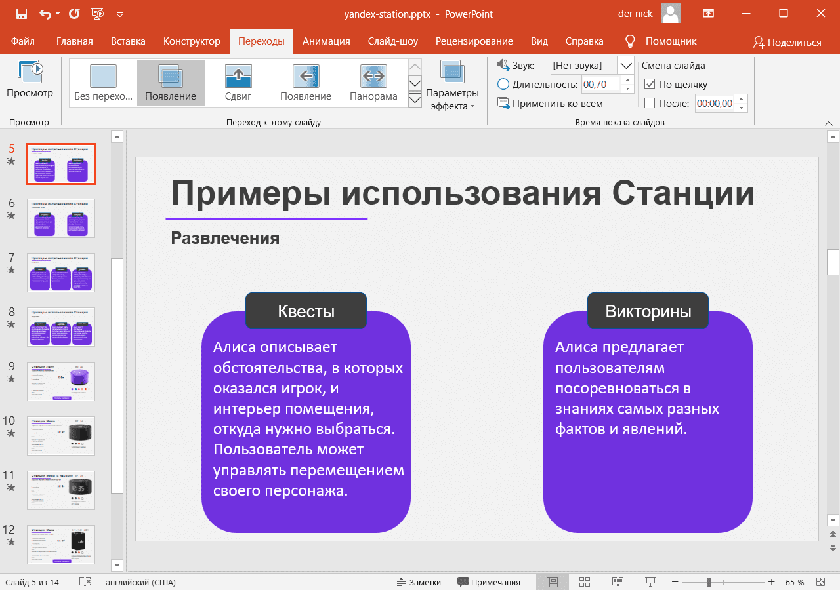
Task: Increase the После time with up arrow
Action: tap(742, 99)
